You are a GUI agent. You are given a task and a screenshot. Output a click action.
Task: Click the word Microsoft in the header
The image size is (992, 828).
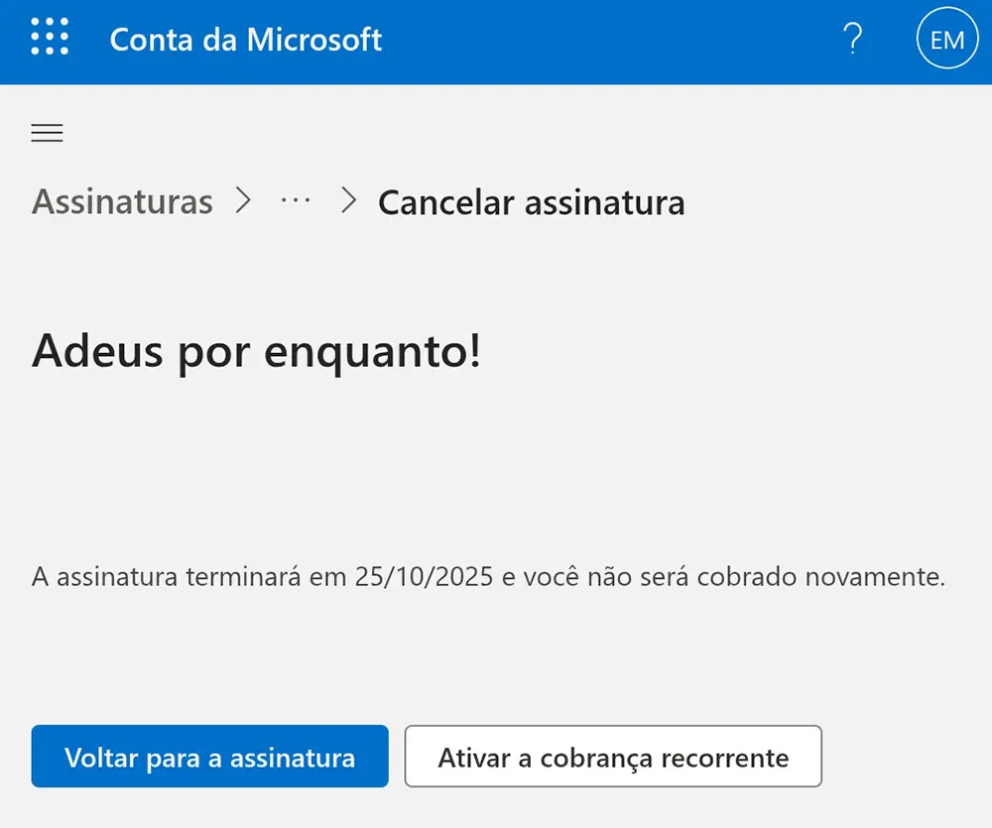pyautogui.click(x=314, y=40)
